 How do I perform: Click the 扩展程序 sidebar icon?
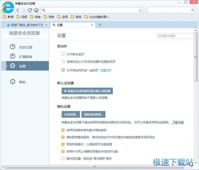12,56
